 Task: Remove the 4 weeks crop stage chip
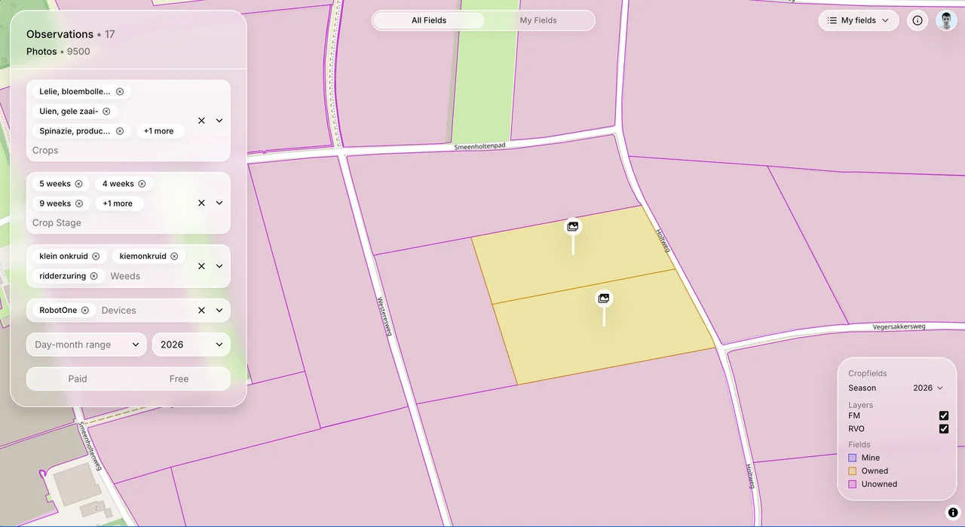[x=142, y=184]
